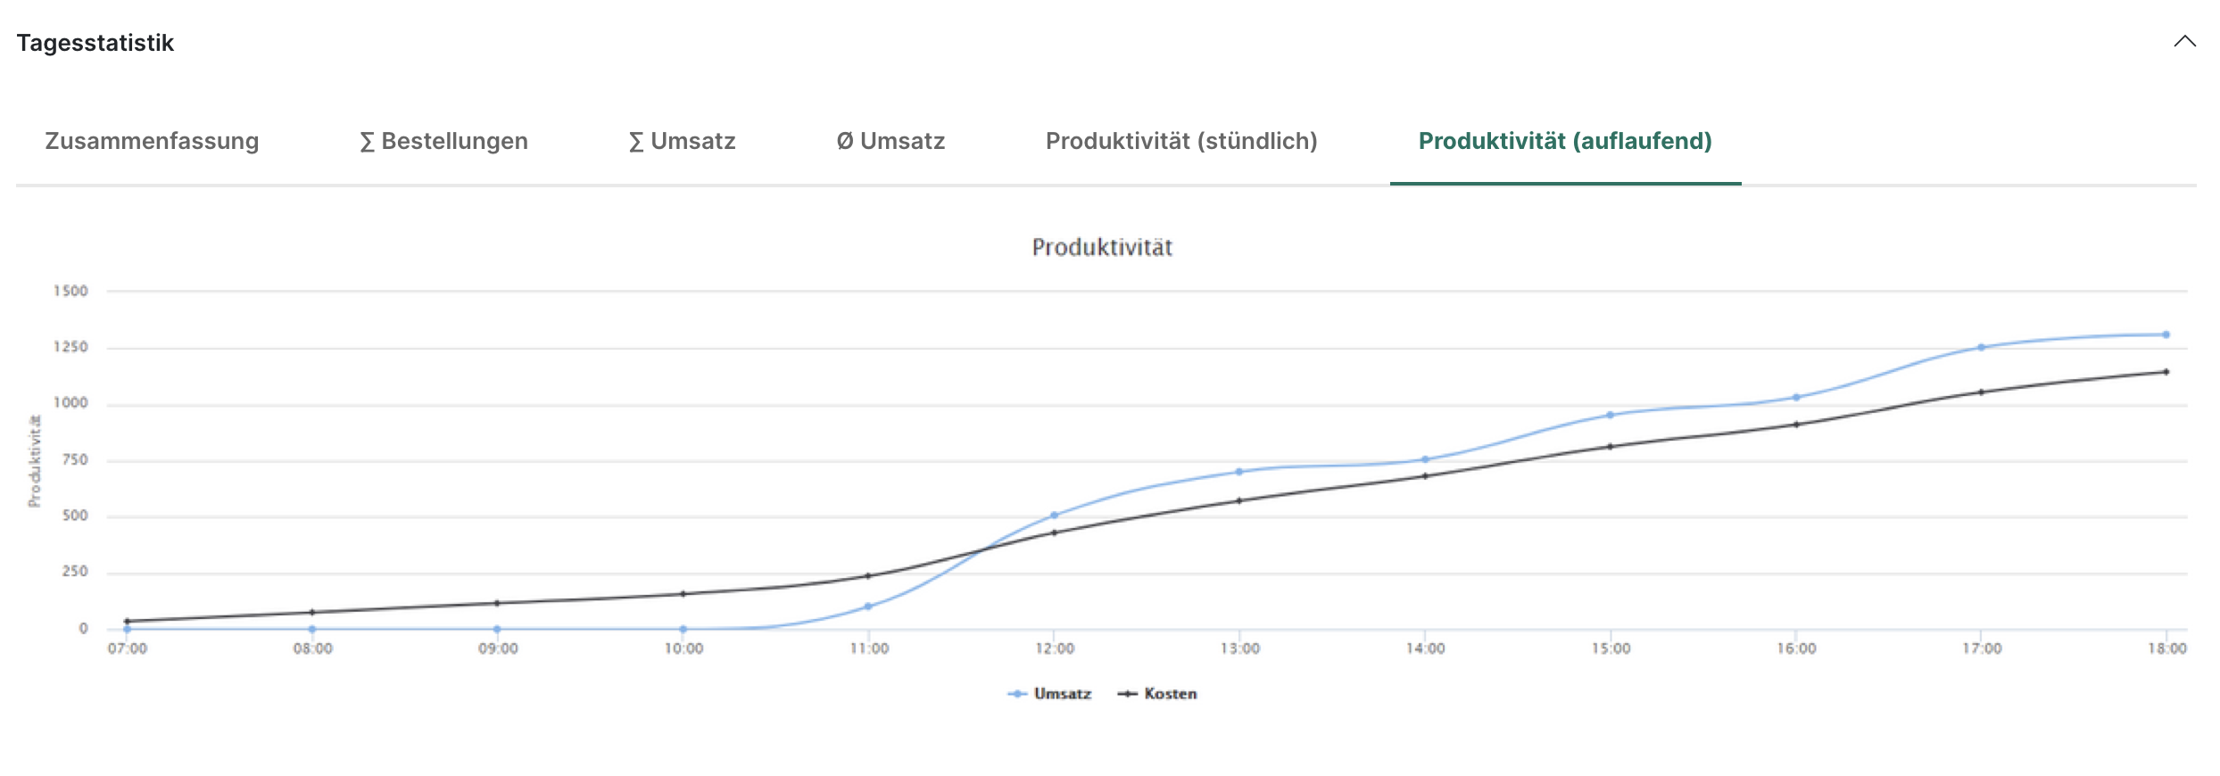This screenshot has width=2220, height=776.
Task: Open the Ø Umsatz tab
Action: coord(890,141)
